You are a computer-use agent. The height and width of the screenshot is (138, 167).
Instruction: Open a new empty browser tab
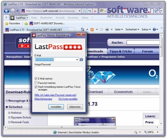click(72, 30)
